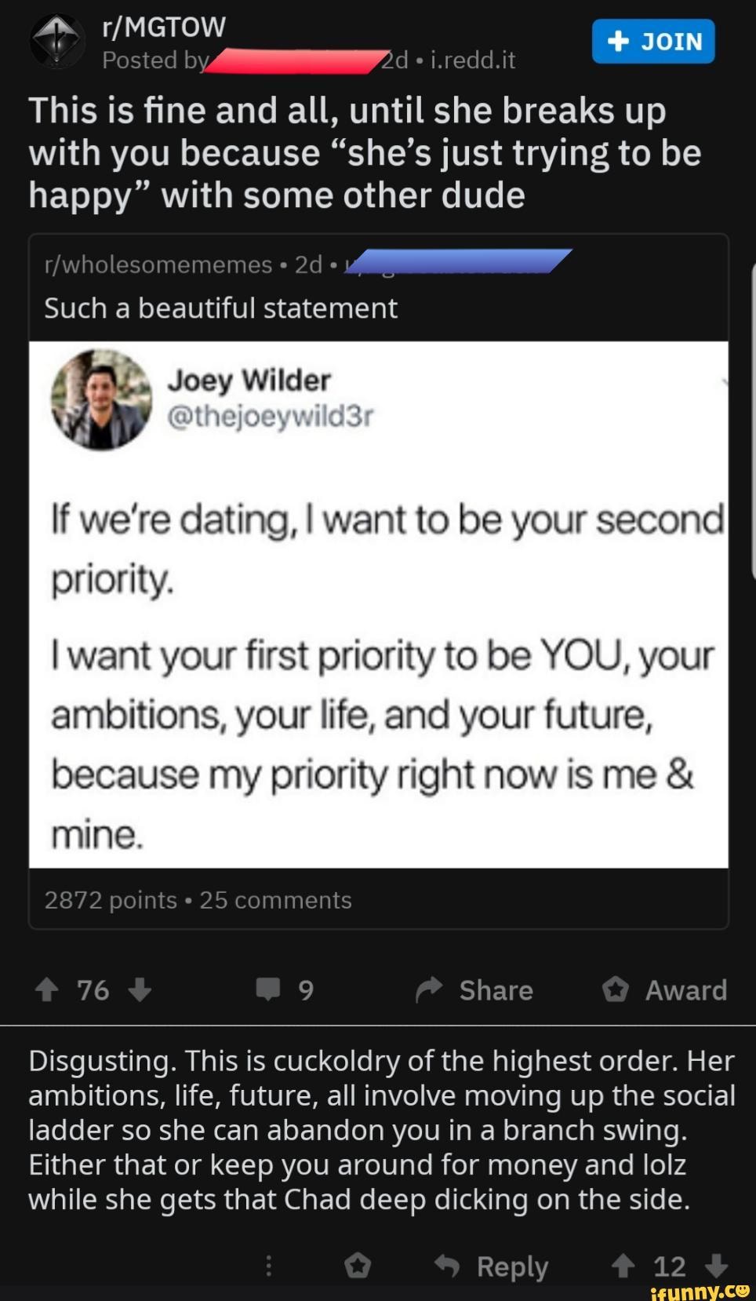Tap the JOIN button for r/MGTOW

(652, 40)
